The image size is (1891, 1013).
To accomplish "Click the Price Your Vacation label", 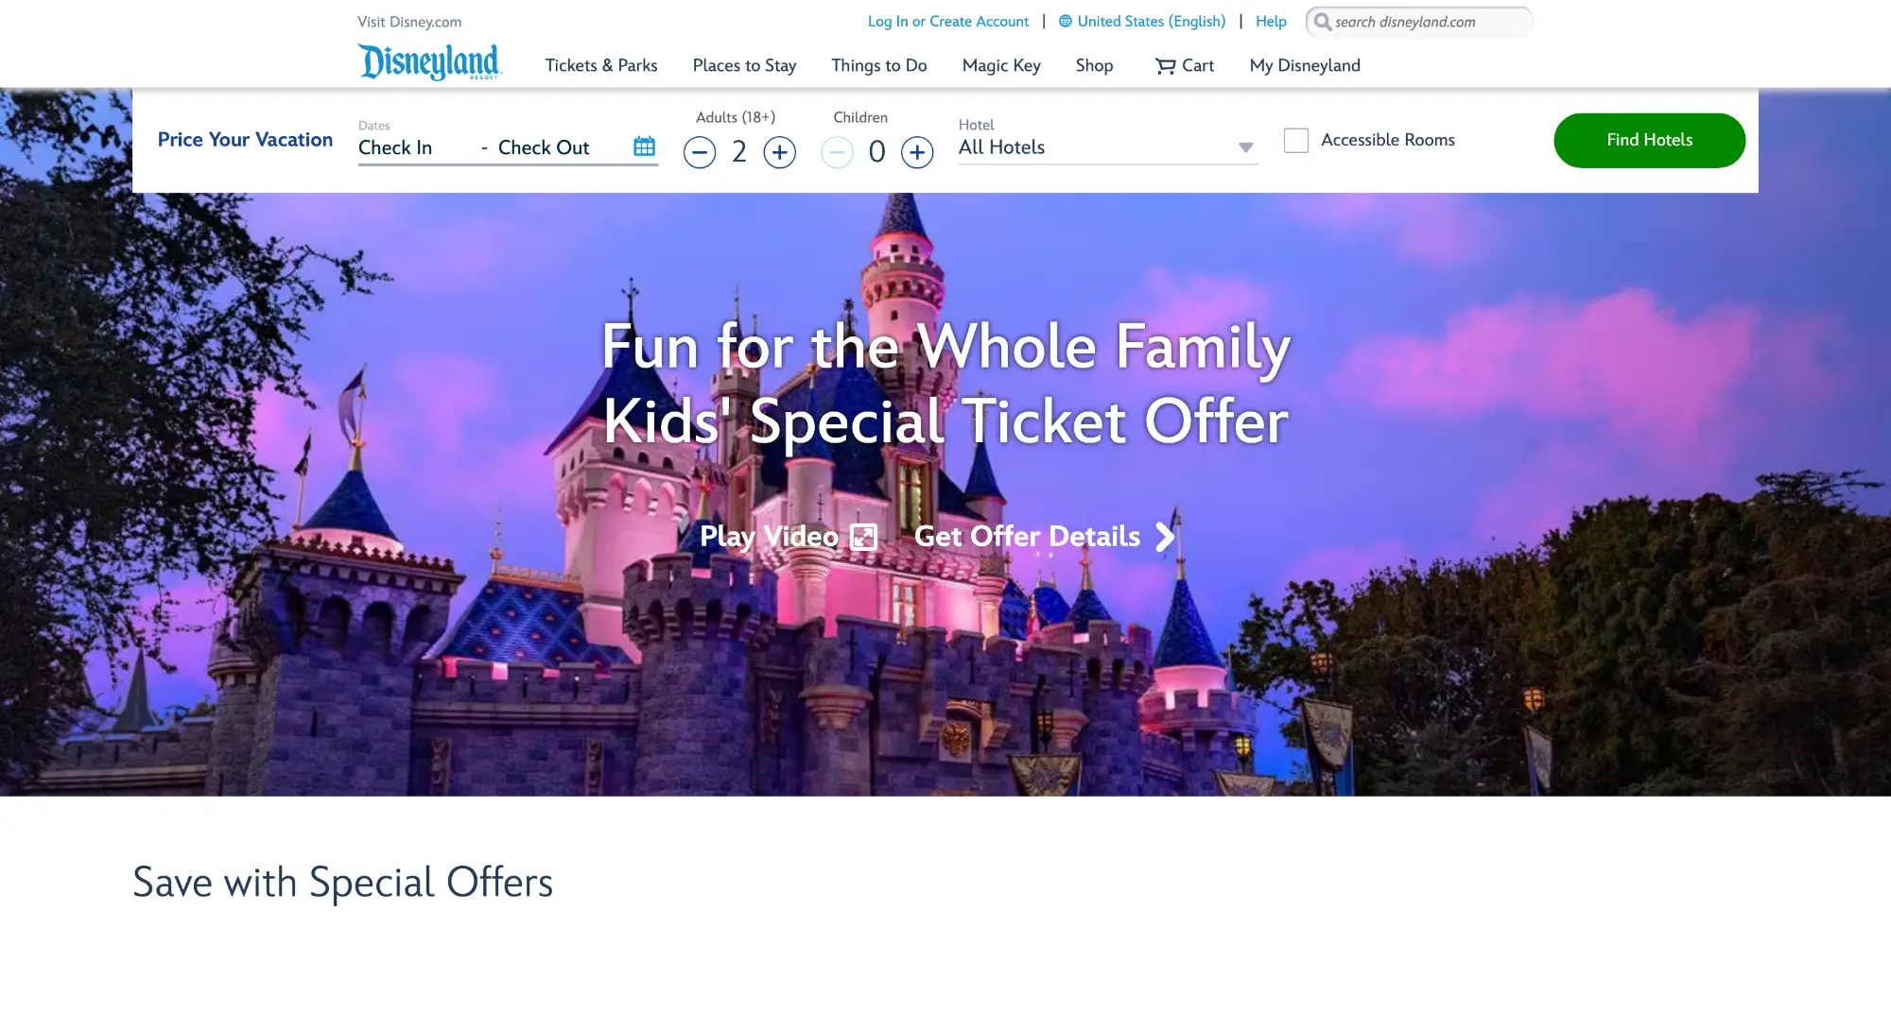I will (245, 140).
